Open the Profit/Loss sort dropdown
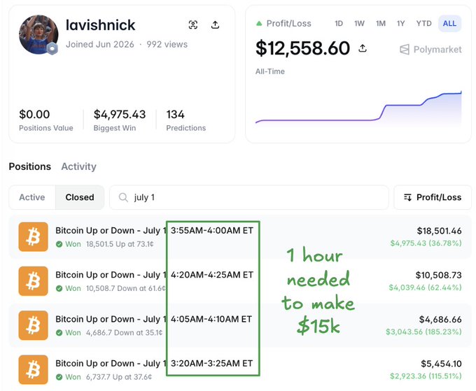Image resolution: width=476 pixels, height=391 pixels. click(x=433, y=197)
